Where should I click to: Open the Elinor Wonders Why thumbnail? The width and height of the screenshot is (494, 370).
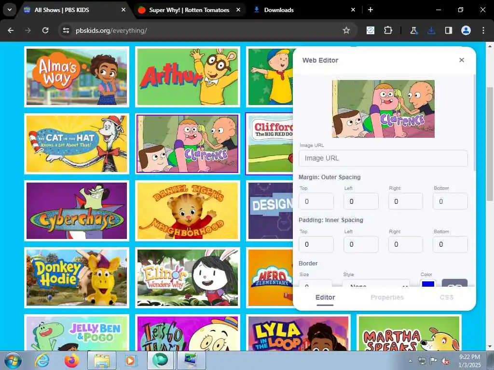[x=188, y=277]
